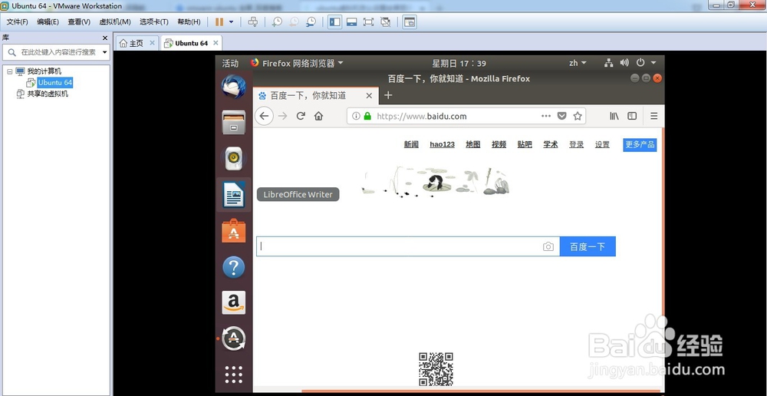The width and height of the screenshot is (767, 396).
Task: Select 百度一下，你就知道 Firefox tab
Action: tap(315, 95)
